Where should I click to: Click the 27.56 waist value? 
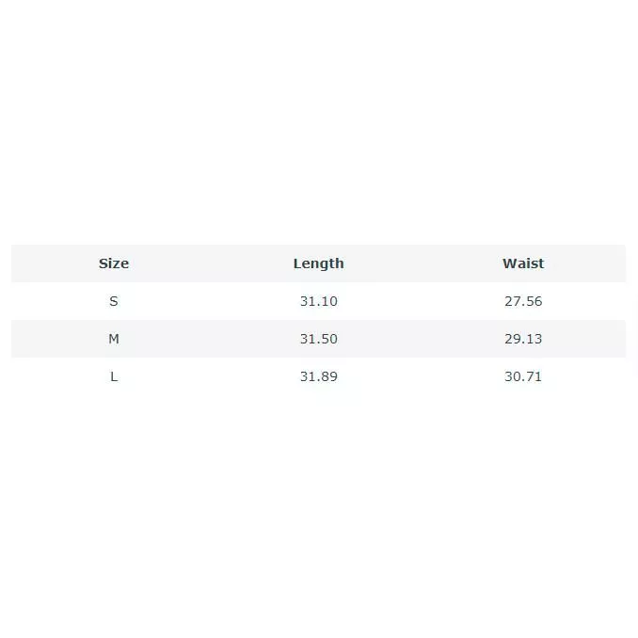(x=523, y=301)
